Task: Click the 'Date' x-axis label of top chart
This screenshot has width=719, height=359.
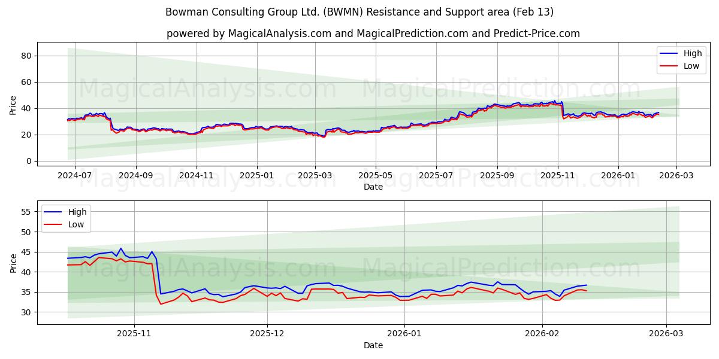Action: coord(373,187)
